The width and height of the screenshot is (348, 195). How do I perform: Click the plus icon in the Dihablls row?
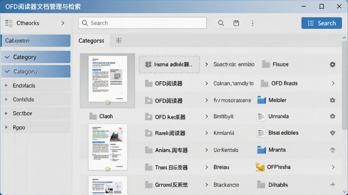(332, 185)
